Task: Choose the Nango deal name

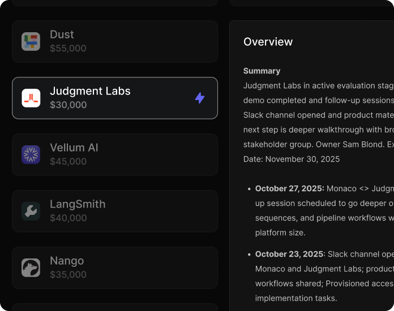Action: point(67,261)
